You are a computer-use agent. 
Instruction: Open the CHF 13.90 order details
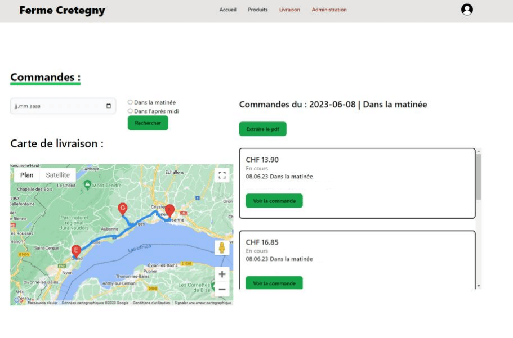point(274,201)
